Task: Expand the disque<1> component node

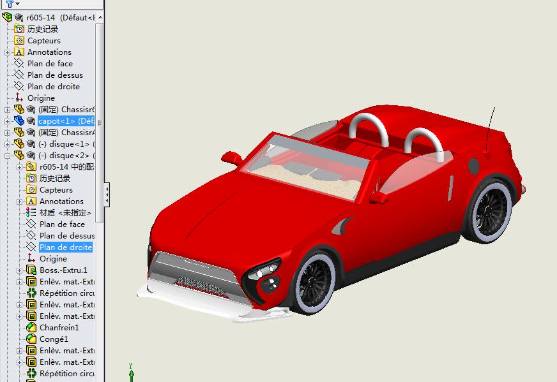Action: click(8, 144)
